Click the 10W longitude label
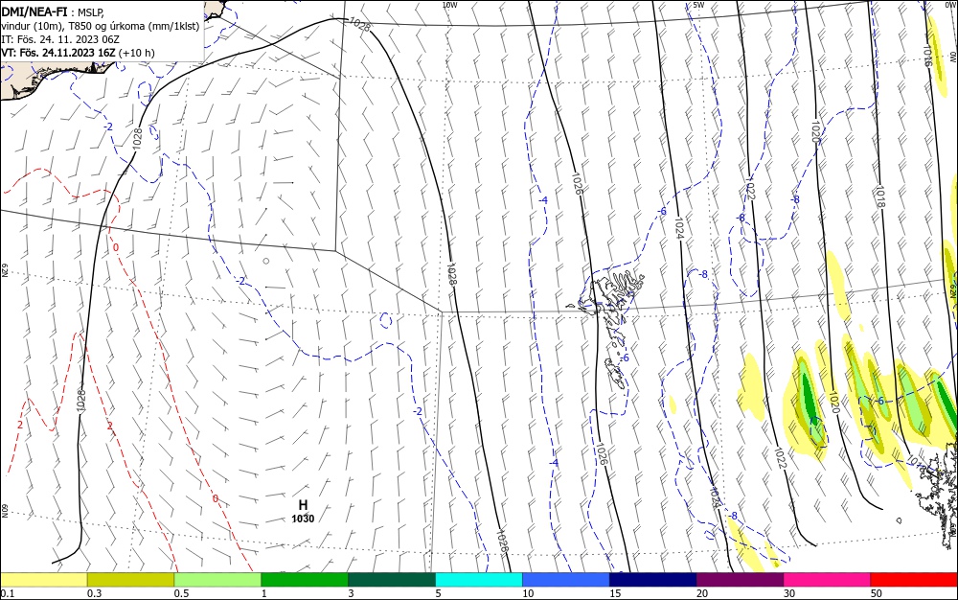This screenshot has width=958, height=600. tap(449, 4)
